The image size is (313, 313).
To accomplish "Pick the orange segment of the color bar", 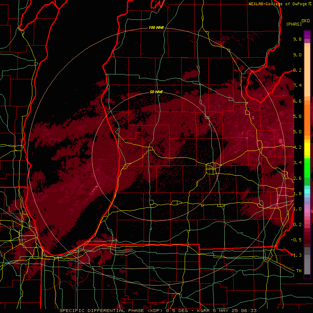I will 307,120.
